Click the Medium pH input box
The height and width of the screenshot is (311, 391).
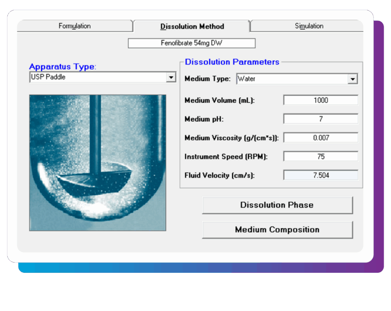pyautogui.click(x=321, y=119)
